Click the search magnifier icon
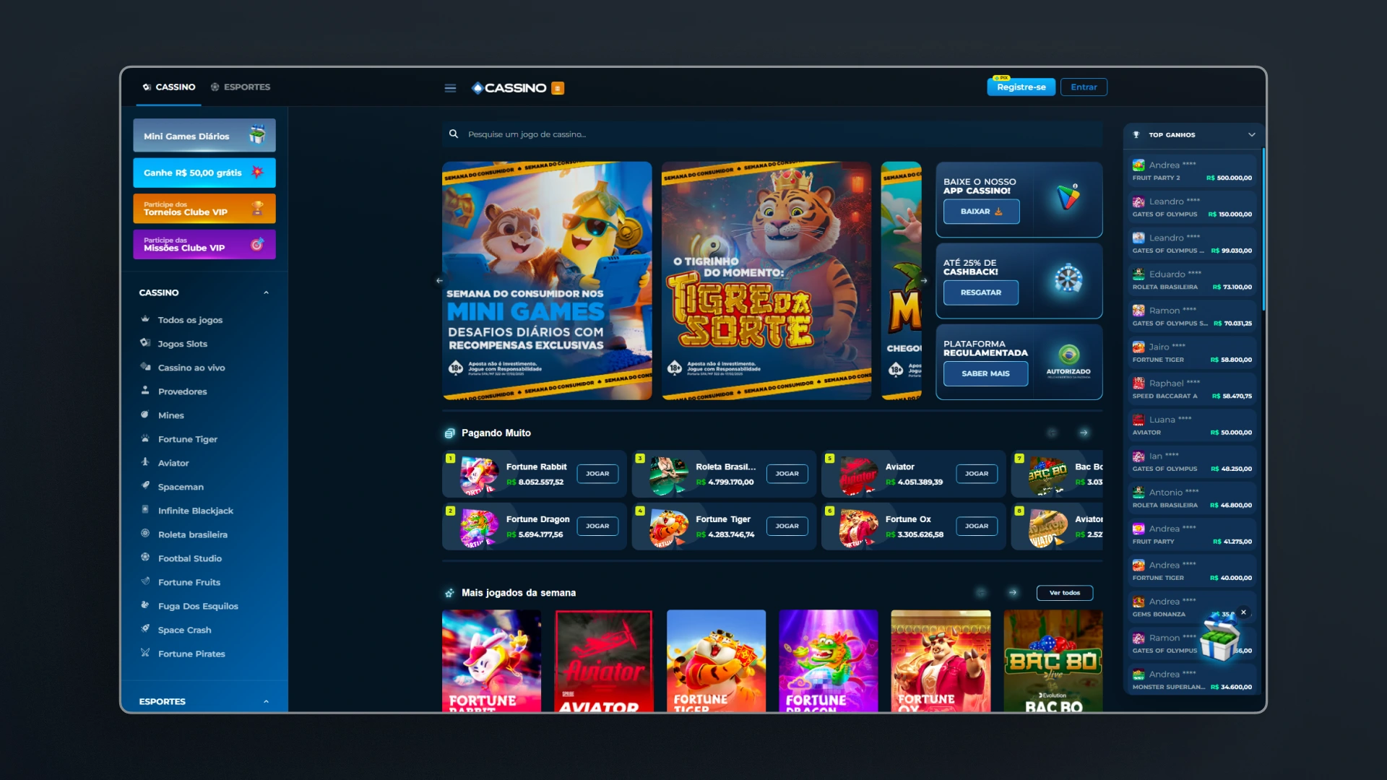 (454, 134)
